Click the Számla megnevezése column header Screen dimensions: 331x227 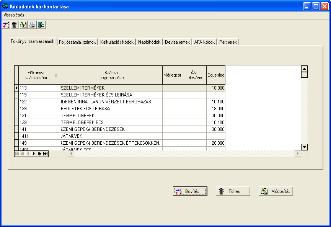pyautogui.click(x=111, y=75)
